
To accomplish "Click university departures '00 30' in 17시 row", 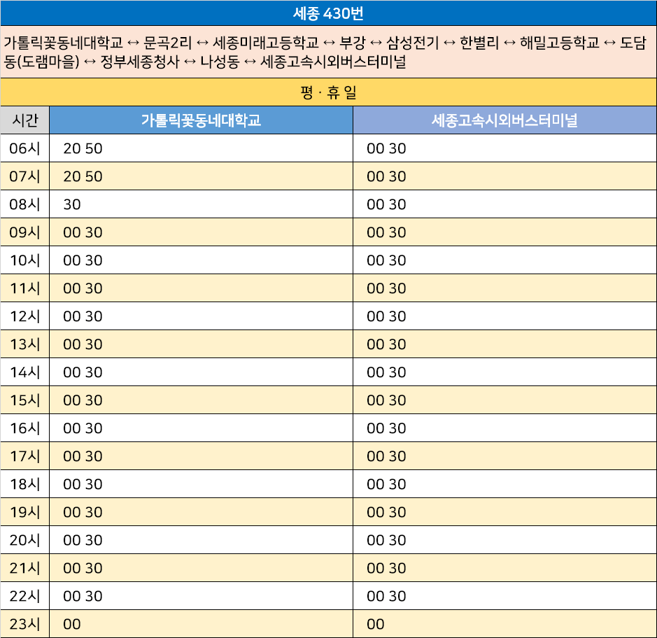I will 83,456.
